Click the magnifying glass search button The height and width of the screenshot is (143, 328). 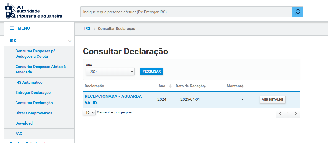click(298, 12)
